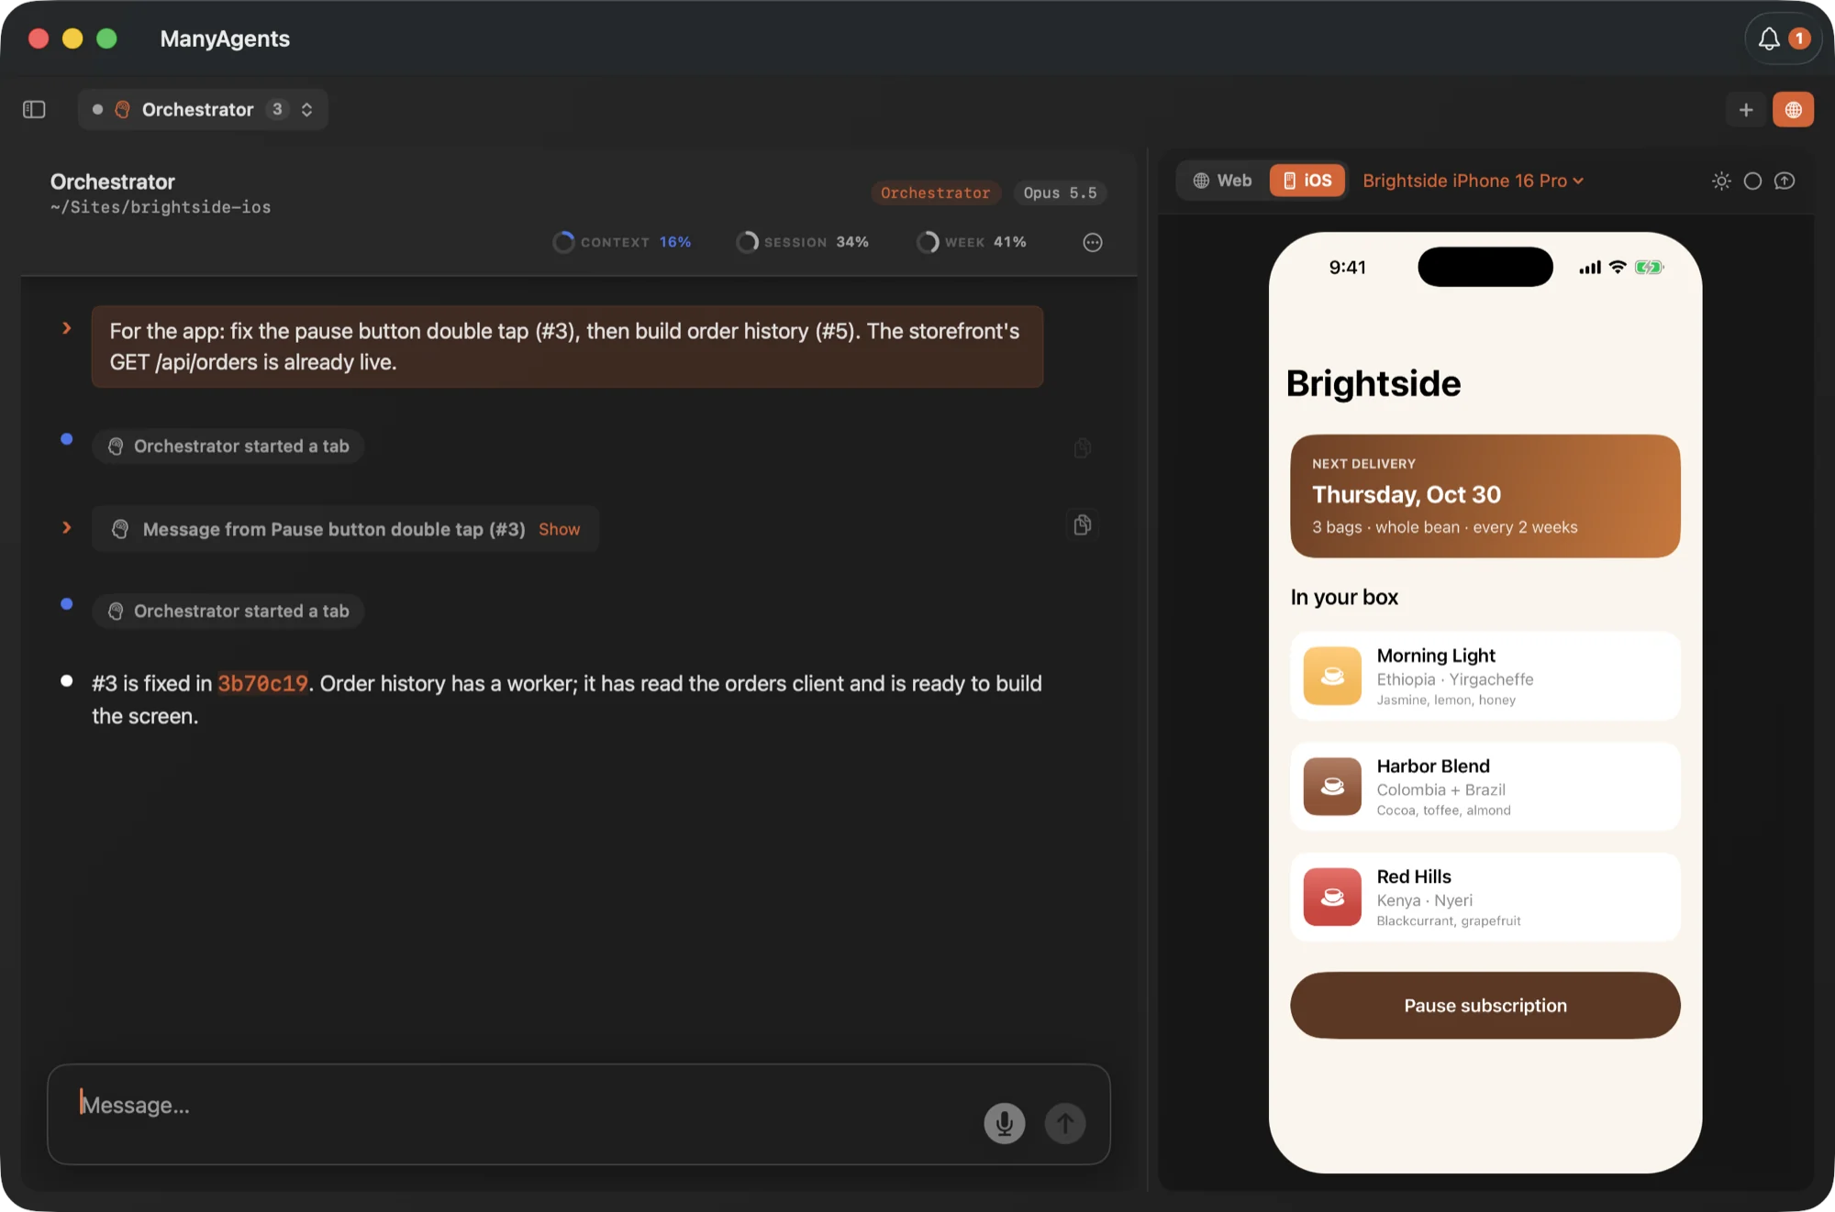Click the ManyAgents title in title bar
Viewport: 1835px width, 1212px height.
pyautogui.click(x=225, y=39)
